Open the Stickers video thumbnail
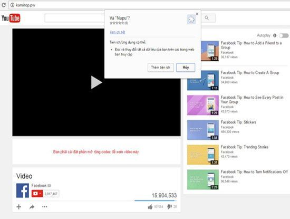This screenshot has height=219, width=290. pos(203,130)
